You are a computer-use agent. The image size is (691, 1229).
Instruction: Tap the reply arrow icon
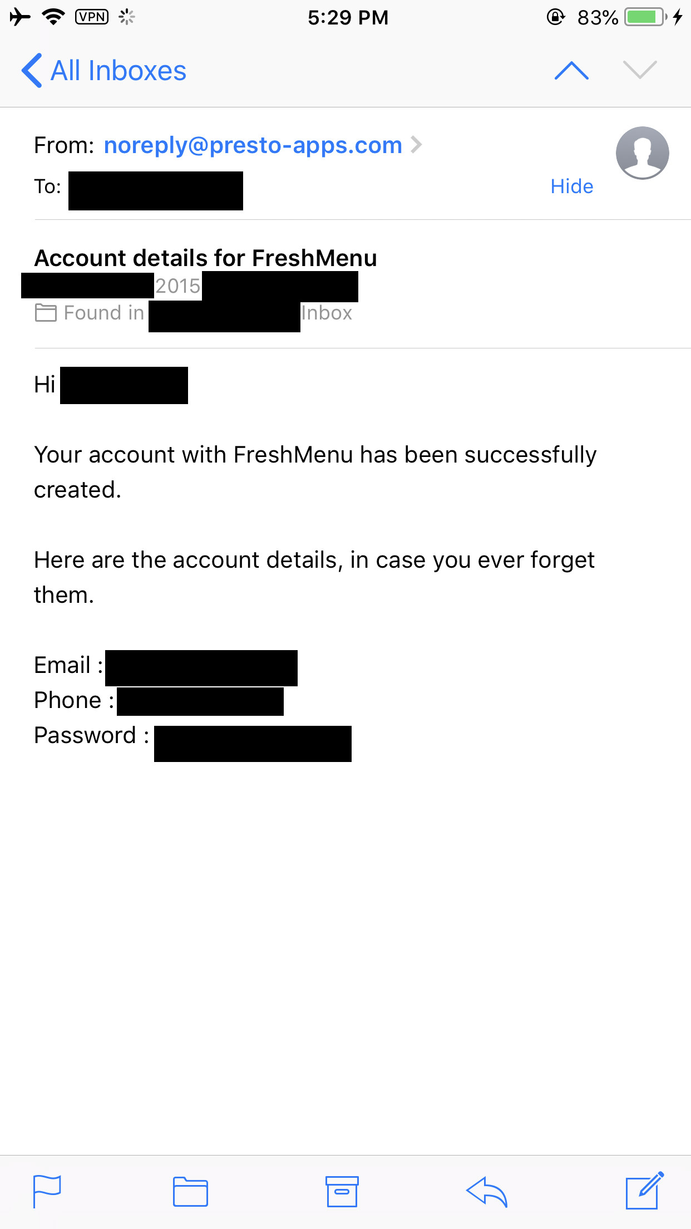pyautogui.click(x=486, y=1192)
